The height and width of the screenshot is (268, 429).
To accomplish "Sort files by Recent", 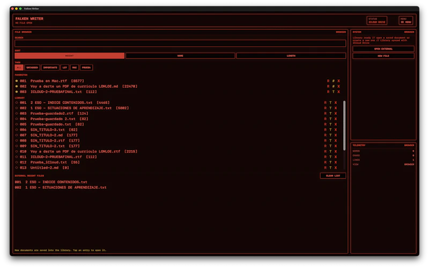I will pos(70,56).
